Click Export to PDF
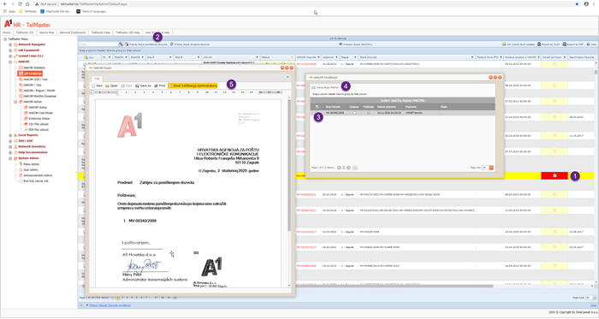 tap(572, 44)
